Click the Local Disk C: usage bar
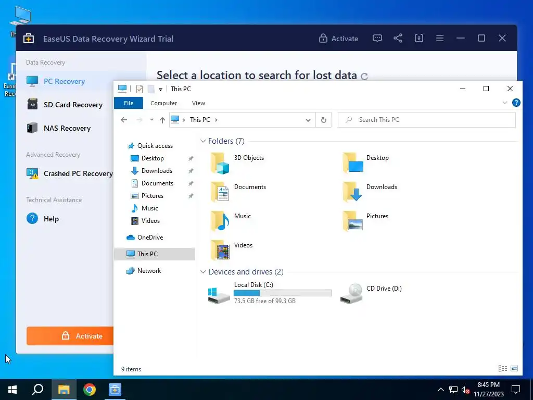Viewport: 533px width, 400px height. [x=283, y=293]
